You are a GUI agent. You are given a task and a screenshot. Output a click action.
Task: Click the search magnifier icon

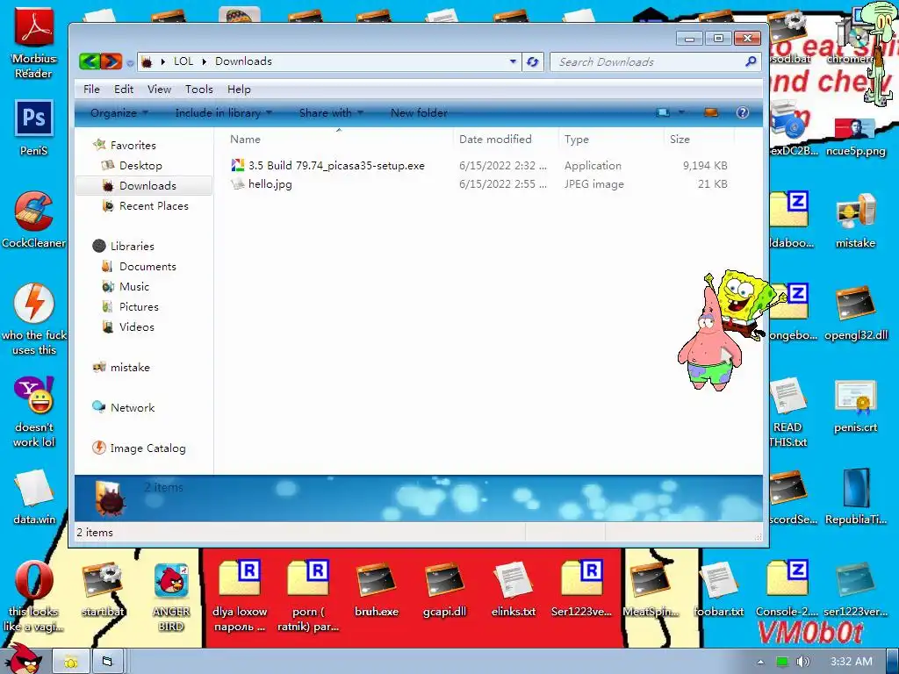pos(751,61)
